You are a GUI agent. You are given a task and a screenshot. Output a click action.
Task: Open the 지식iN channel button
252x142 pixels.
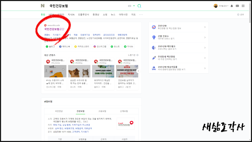pos(128,46)
